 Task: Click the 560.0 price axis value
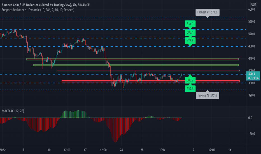pyautogui.click(x=251, y=22)
